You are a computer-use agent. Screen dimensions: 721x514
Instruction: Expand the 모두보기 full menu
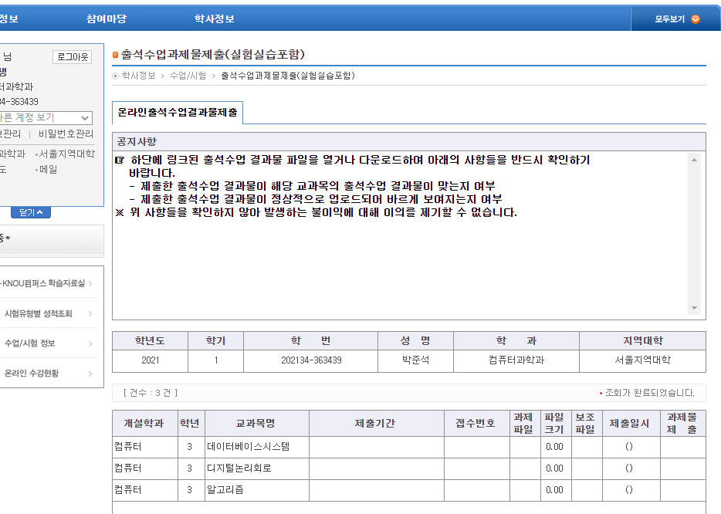point(676,19)
